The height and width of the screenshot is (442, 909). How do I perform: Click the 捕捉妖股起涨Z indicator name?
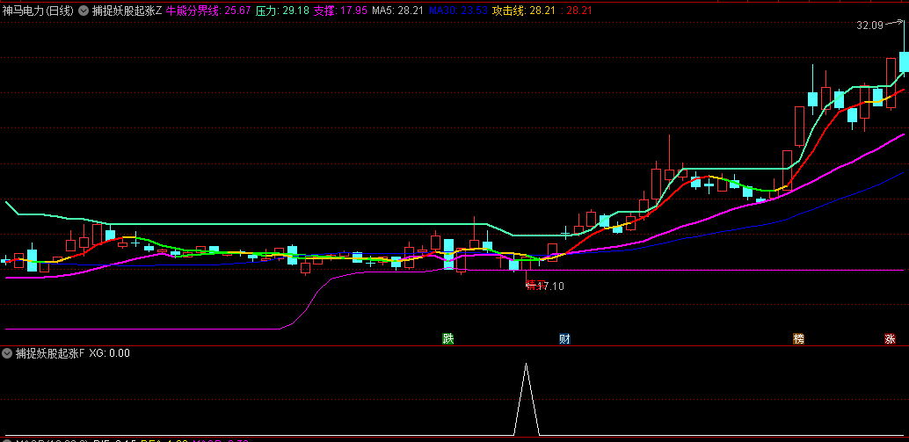127,11
